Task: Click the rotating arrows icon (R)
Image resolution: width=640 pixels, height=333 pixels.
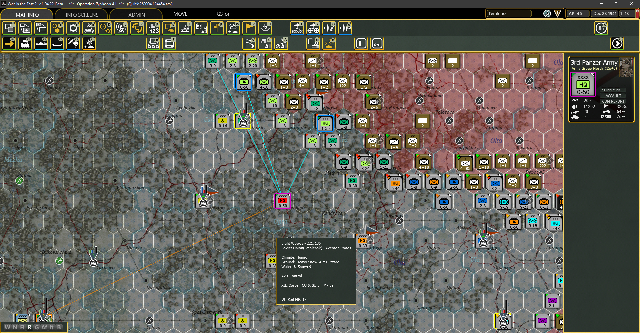Action: pos(137,28)
